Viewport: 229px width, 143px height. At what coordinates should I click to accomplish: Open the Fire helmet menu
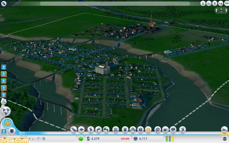pyautogui.click(x=133, y=129)
